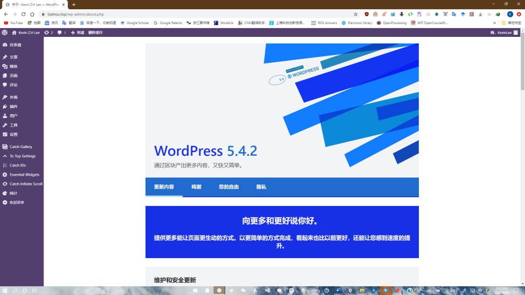Open the CNKI翻译助手 bookmark
The width and height of the screenshot is (525, 295).
(x=251, y=23)
